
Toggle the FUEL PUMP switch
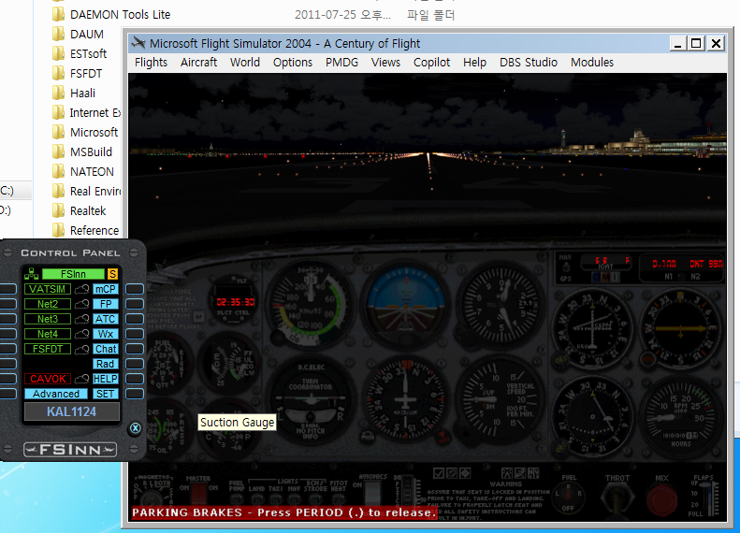tap(237, 499)
